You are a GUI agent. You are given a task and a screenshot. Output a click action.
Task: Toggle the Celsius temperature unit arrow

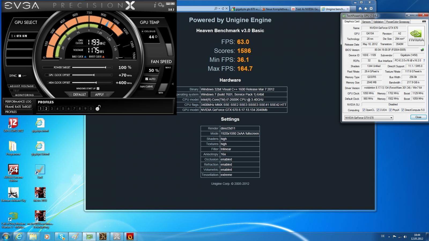click(143, 31)
